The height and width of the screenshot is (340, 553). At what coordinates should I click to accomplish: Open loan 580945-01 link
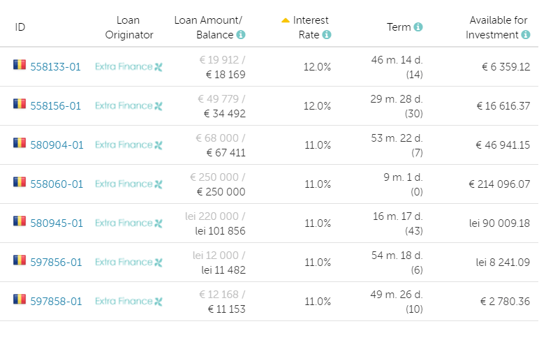[x=57, y=223]
